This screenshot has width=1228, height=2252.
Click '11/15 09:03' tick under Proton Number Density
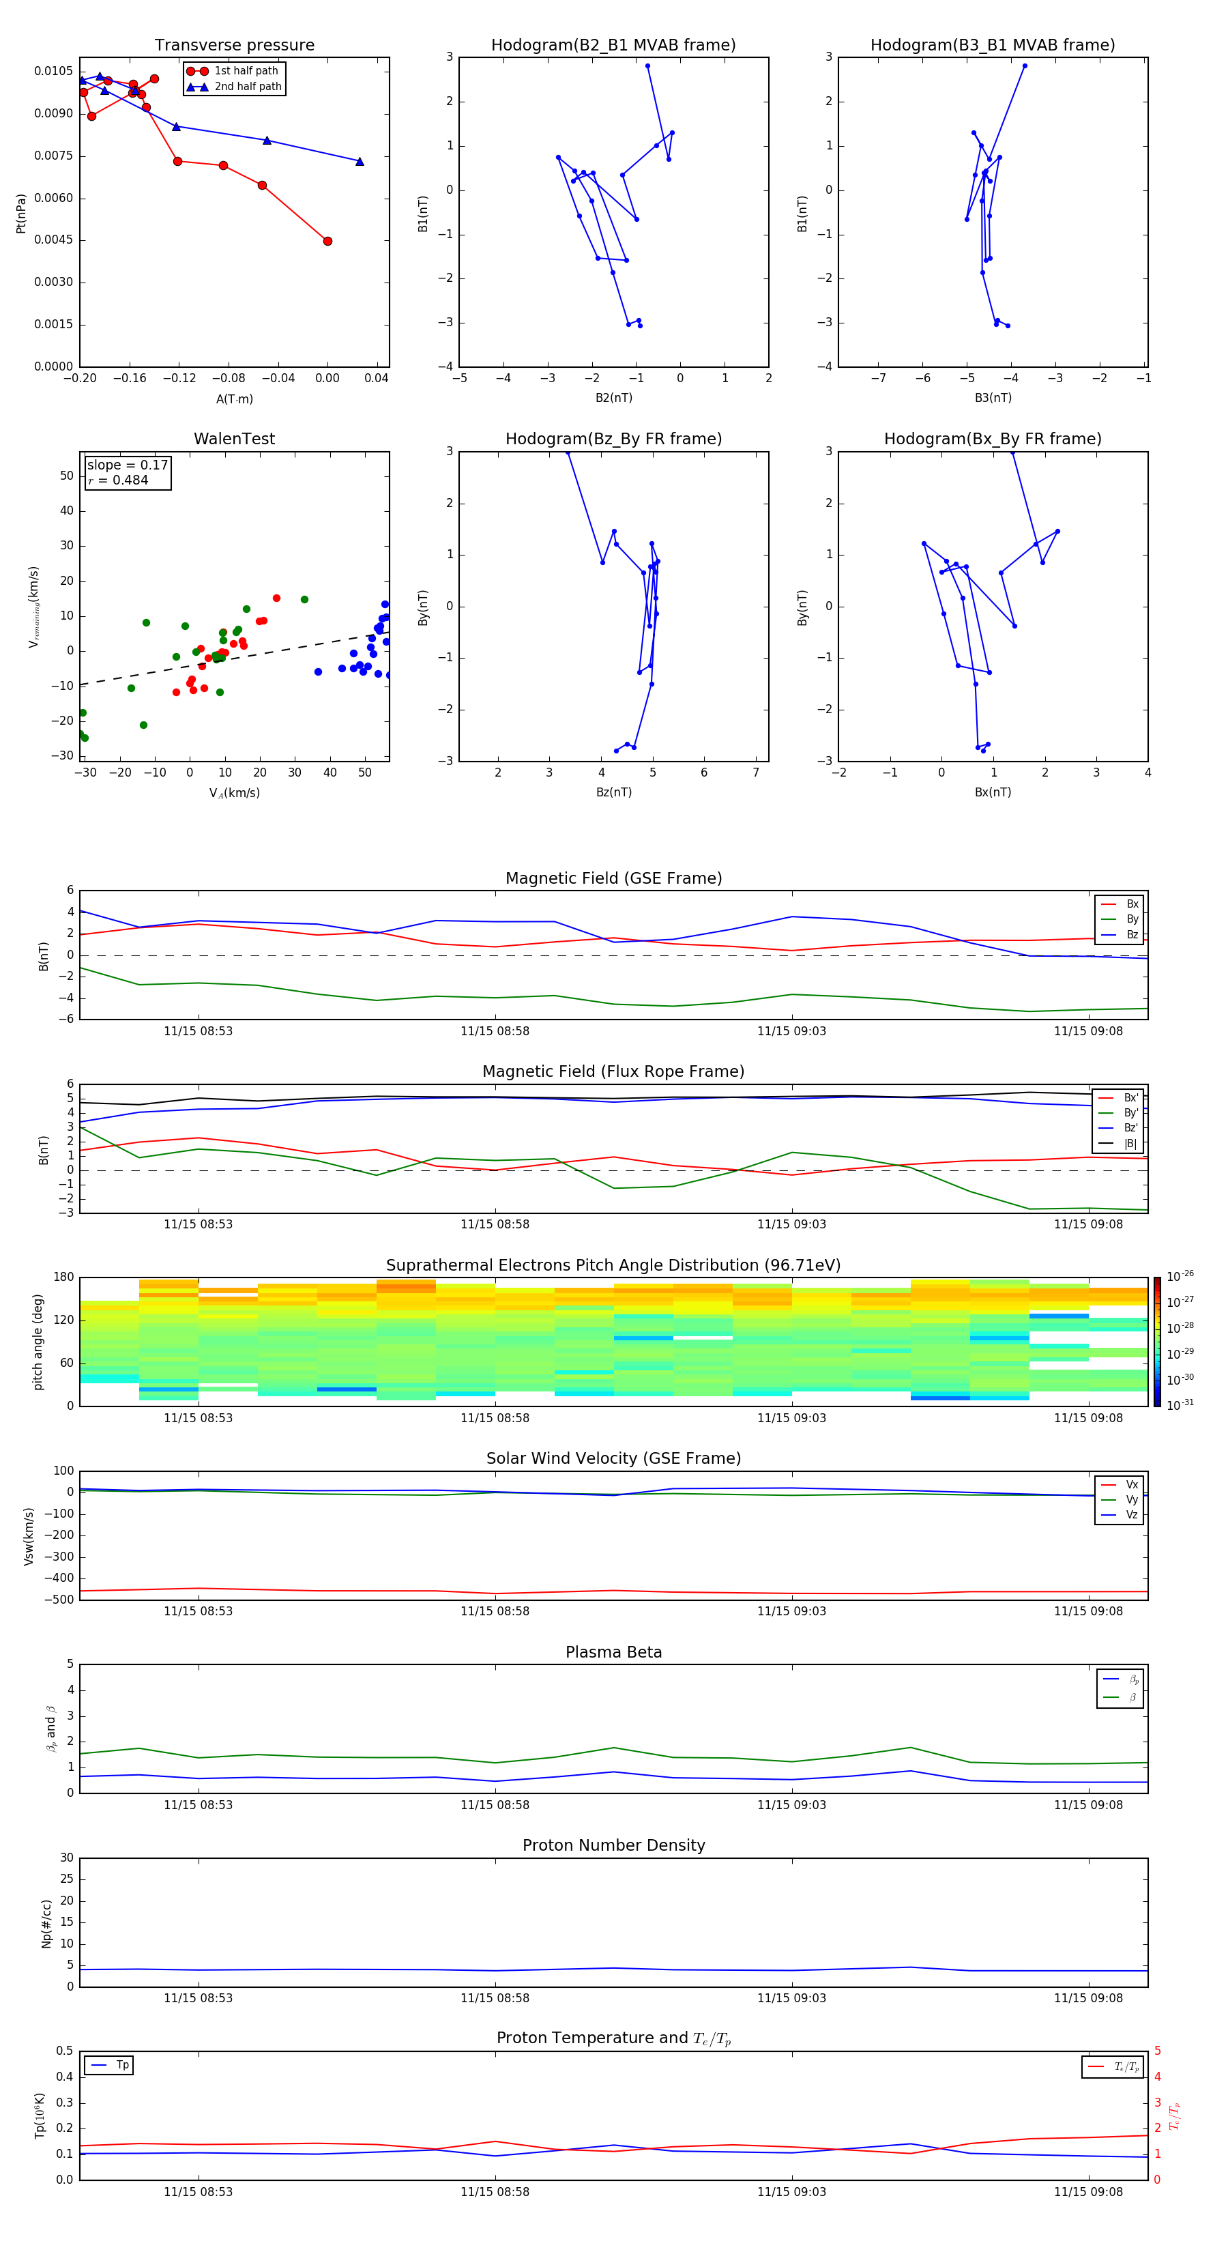792,1997
